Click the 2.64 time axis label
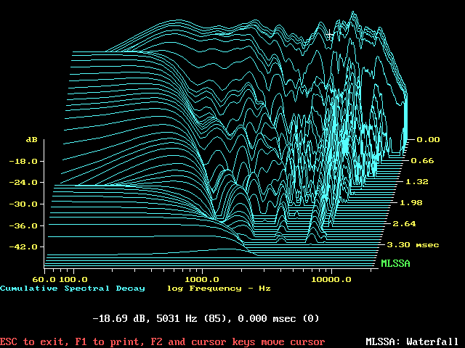465x348 pixels. coord(404,224)
